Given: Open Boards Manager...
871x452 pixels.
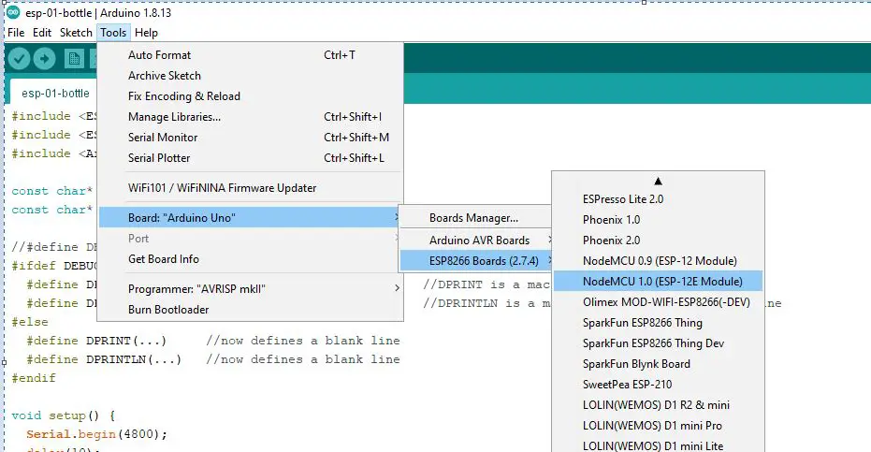Looking at the screenshot, I should [x=475, y=218].
